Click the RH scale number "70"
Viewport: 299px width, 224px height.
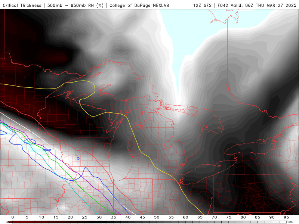click(214, 217)
